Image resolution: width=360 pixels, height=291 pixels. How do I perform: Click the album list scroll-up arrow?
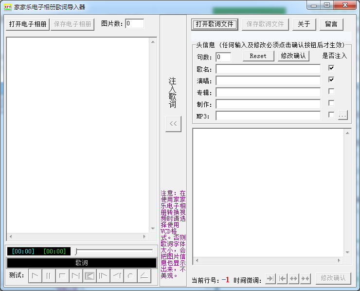tap(153, 41)
